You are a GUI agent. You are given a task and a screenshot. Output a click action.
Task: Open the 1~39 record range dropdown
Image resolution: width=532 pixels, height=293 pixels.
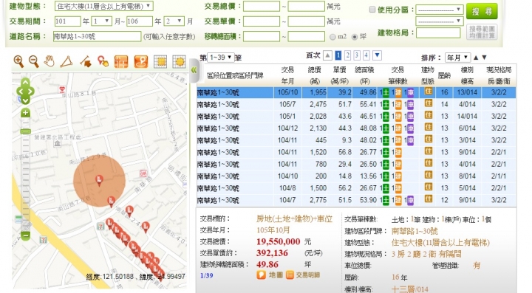click(220, 58)
